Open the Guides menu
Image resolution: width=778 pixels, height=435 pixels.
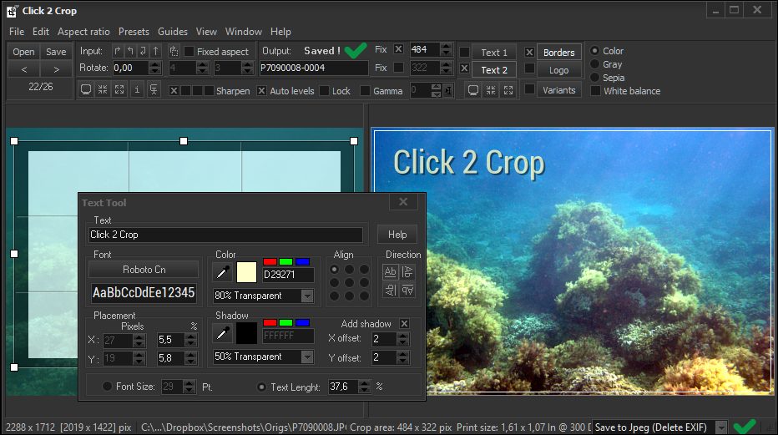(x=173, y=32)
